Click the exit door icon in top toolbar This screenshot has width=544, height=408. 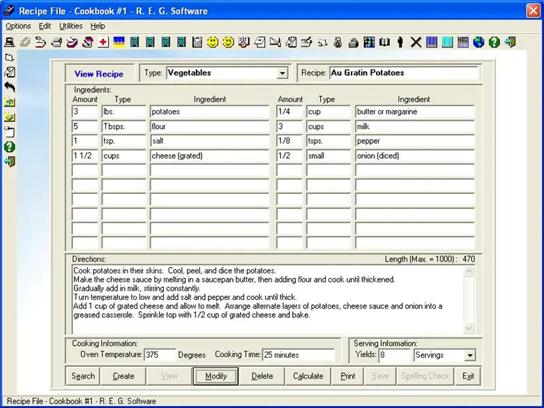(x=511, y=43)
